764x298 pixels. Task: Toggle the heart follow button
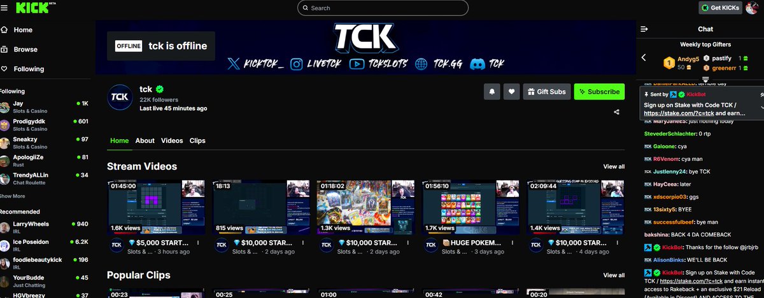tap(511, 91)
